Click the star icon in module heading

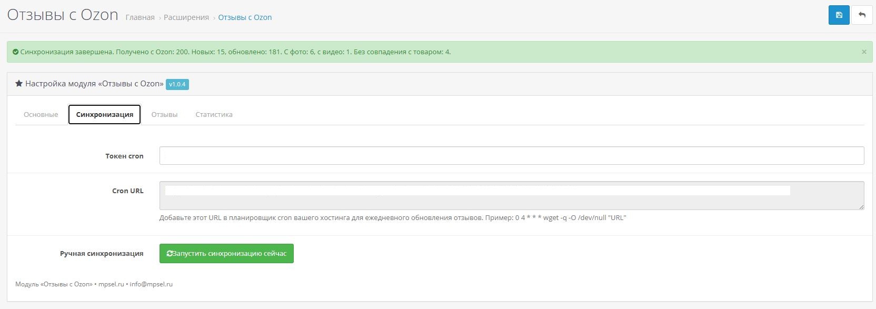click(x=19, y=84)
